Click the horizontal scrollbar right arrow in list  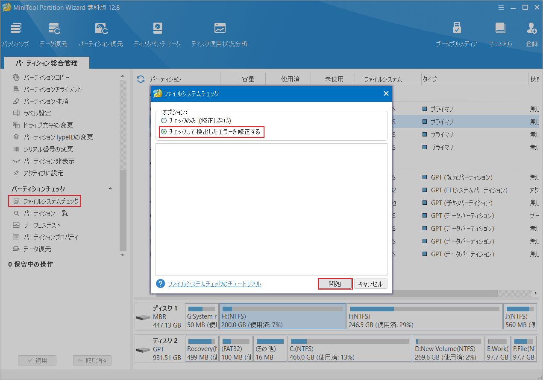click(x=536, y=293)
